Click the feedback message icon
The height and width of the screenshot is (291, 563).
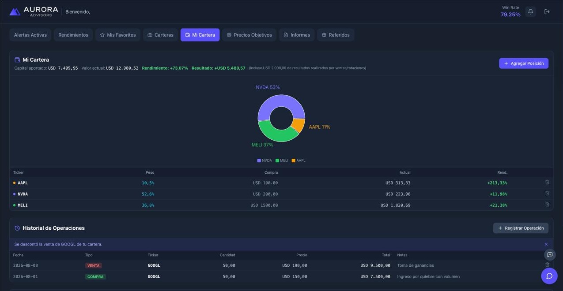(550, 254)
